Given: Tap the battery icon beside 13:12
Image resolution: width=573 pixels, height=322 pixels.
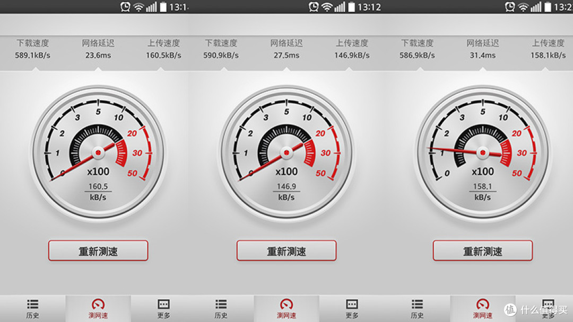Looking at the screenshot, I should [352, 7].
